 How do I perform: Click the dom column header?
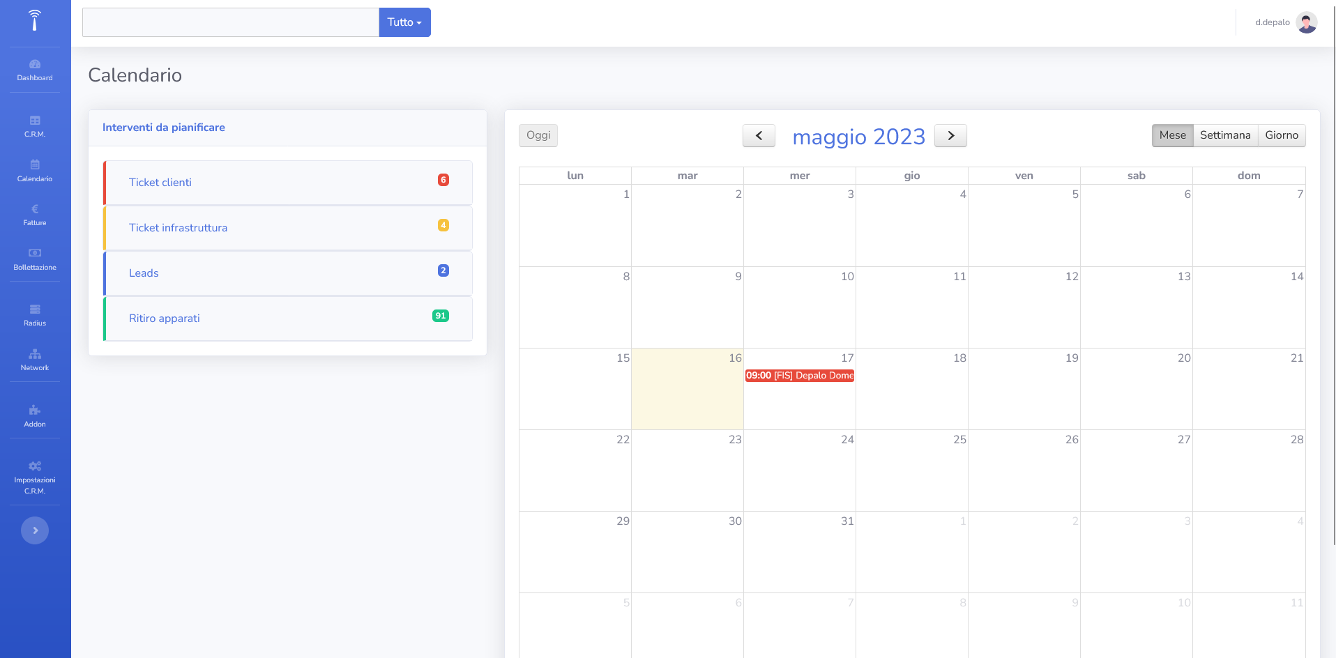tap(1249, 176)
